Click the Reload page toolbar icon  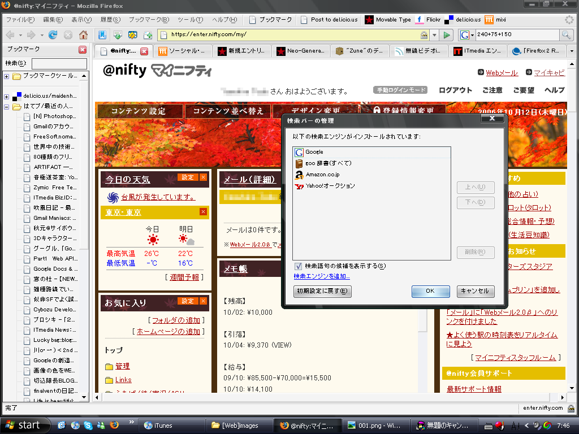(53, 35)
